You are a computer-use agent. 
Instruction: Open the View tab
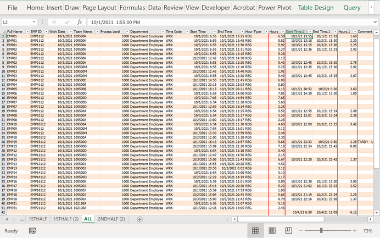[192, 8]
